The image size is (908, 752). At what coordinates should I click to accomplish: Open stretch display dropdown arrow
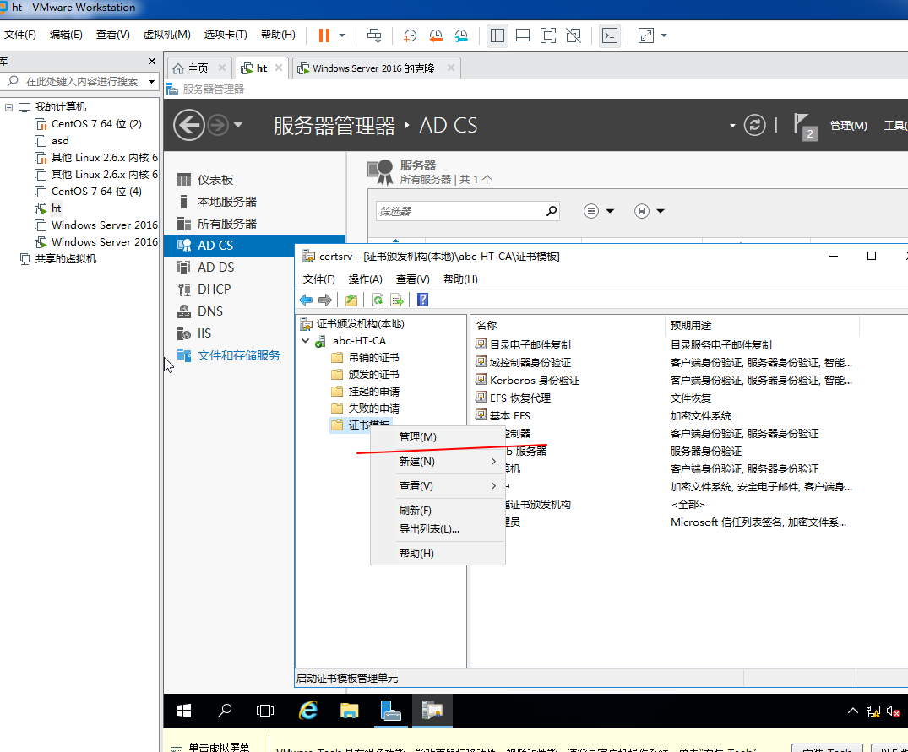coord(664,35)
